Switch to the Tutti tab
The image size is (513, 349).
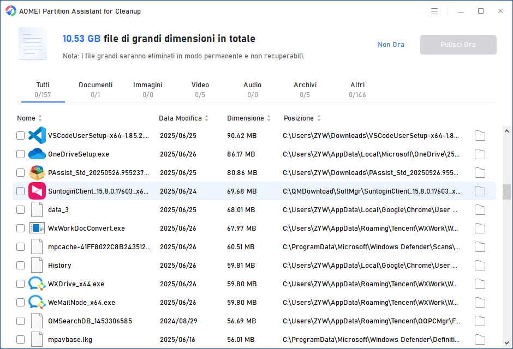(x=43, y=90)
